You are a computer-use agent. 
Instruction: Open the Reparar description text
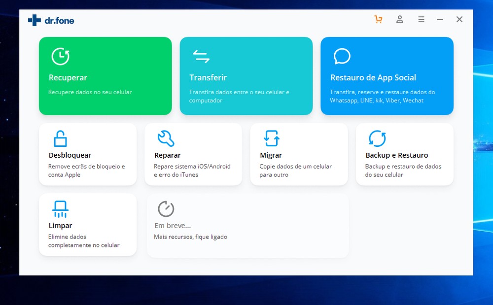(x=192, y=170)
